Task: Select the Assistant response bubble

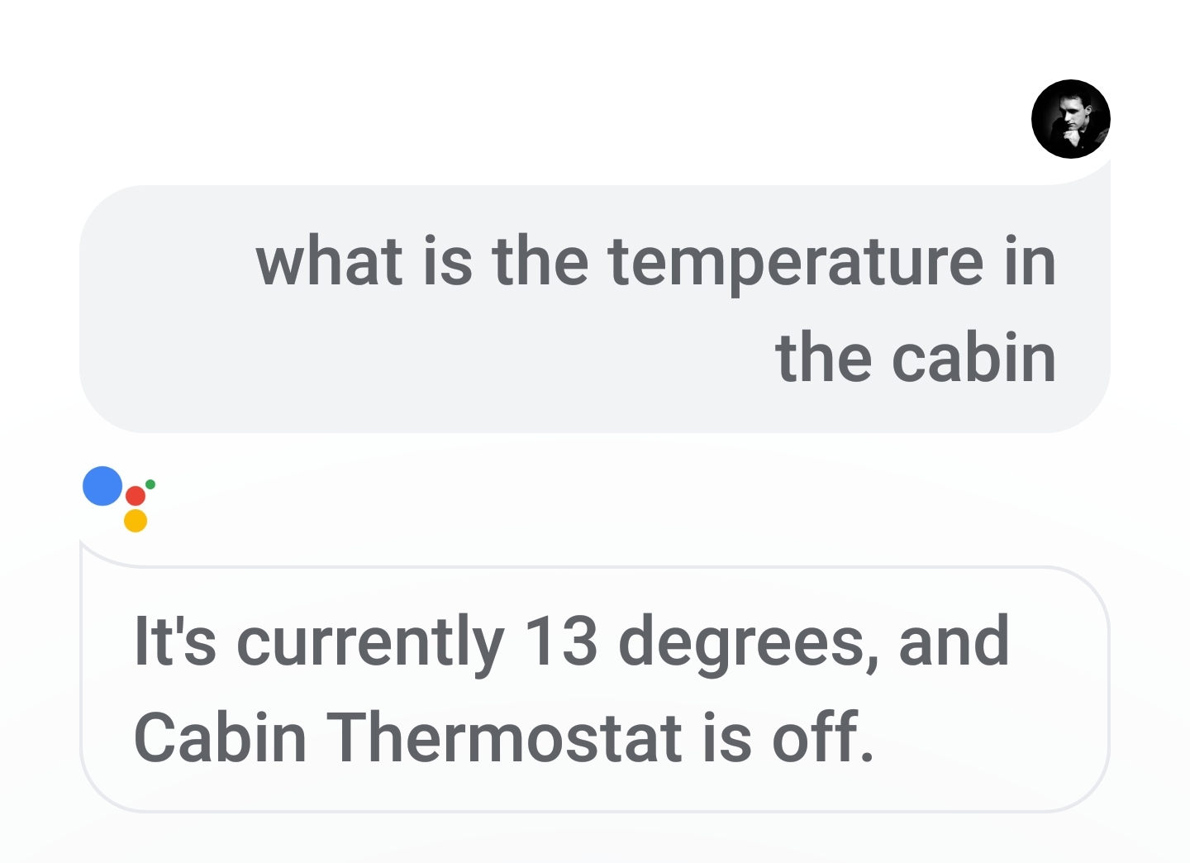Action: (594, 689)
